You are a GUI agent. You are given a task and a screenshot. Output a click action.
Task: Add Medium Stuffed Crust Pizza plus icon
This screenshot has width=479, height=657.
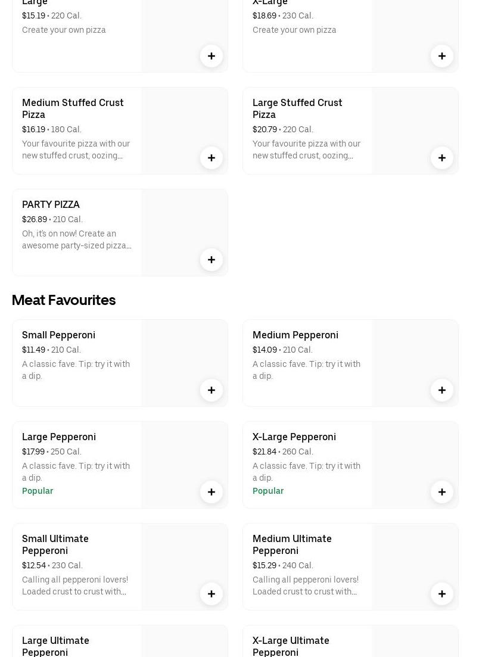point(211,158)
